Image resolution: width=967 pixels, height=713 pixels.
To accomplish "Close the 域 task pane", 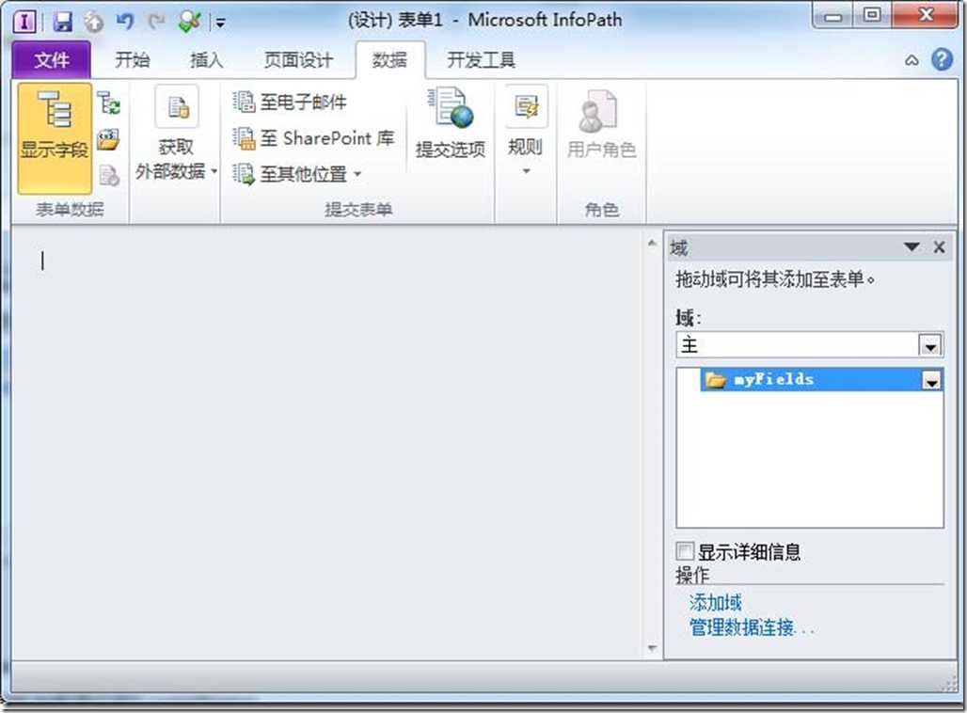I will pos(939,247).
